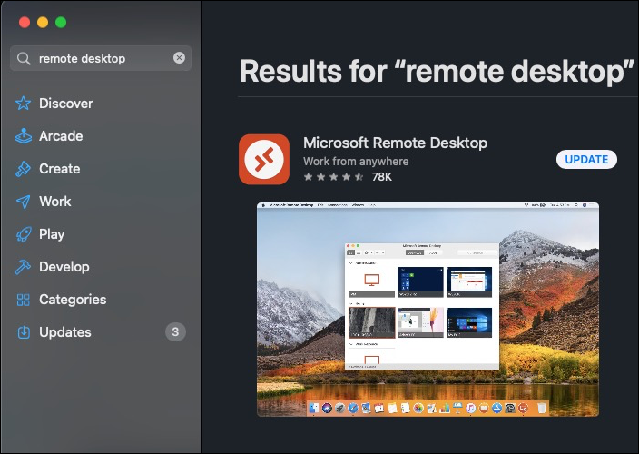Minimize the window using the yellow button
Viewport: 639px width, 454px height.
(42, 22)
